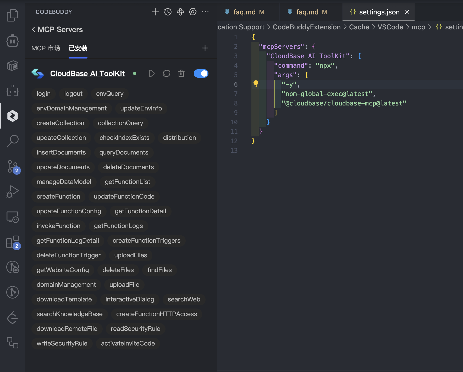This screenshot has width=463, height=372.
Task: Close the settings.json editor tab
Action: coord(407,12)
